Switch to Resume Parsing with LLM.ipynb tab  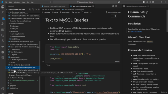click(x=55, y=6)
